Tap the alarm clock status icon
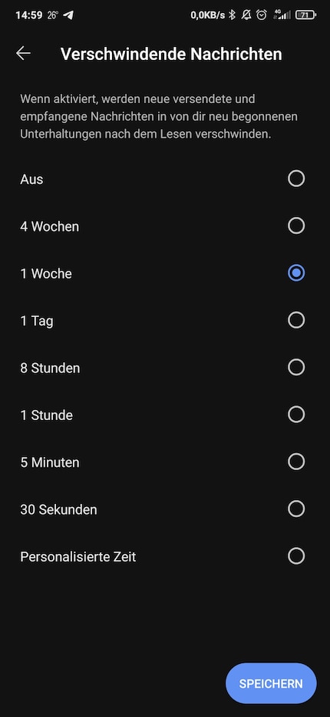The width and height of the screenshot is (330, 717). click(262, 15)
